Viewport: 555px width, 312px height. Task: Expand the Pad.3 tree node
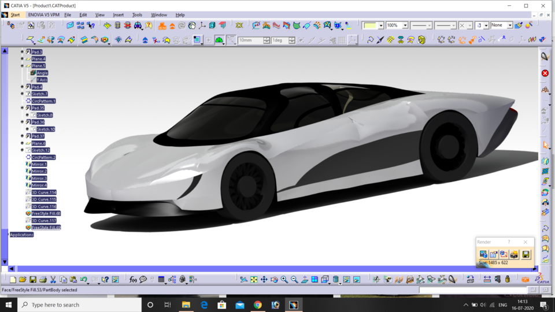(23, 52)
